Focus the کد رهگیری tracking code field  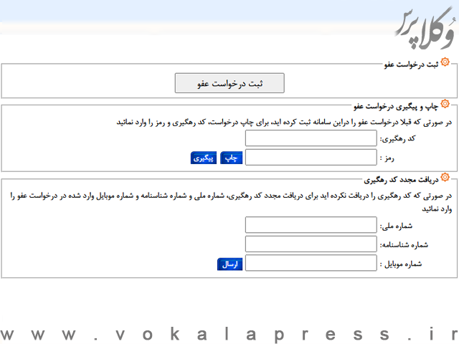click(311, 138)
